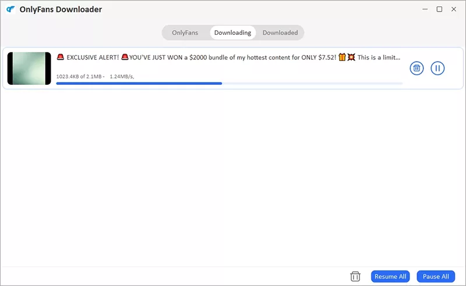Click the OnlyFans Downloader app logo
The image size is (466, 286).
(x=10, y=9)
